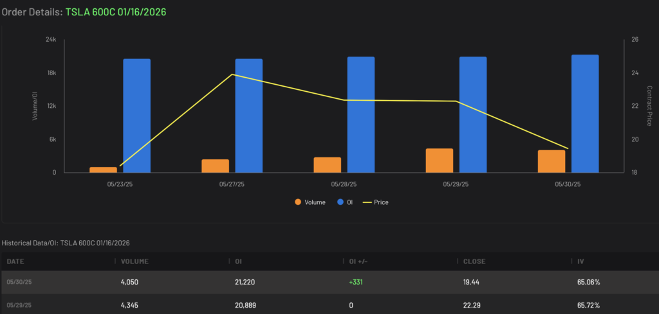659x314 pixels.
Task: Click the +331 OI change value
Action: tap(355, 282)
